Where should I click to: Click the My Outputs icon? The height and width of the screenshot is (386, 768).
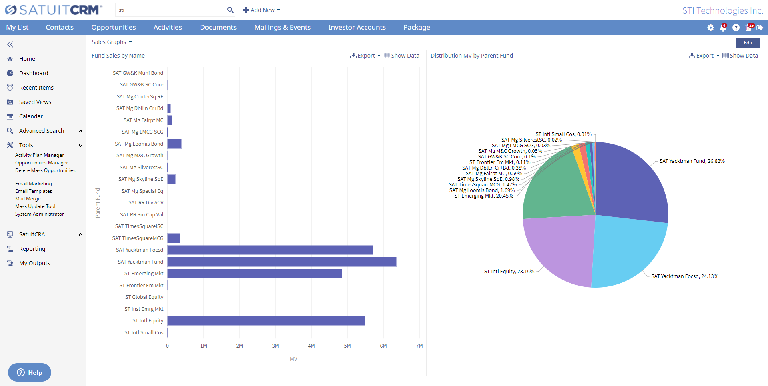tap(10, 263)
